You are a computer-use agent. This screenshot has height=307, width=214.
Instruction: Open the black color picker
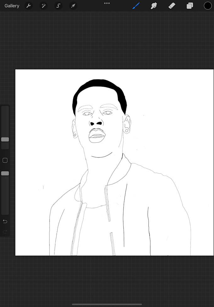tap(208, 6)
